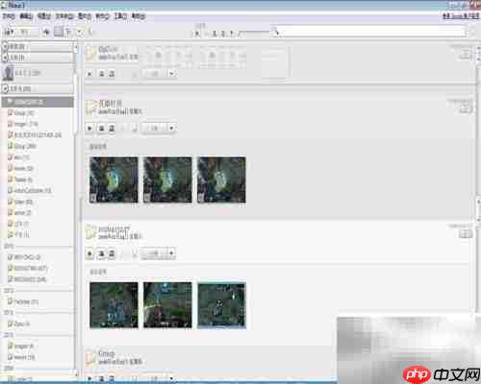Adjust the date range filter slider
The image size is (481, 384).
(259, 32)
